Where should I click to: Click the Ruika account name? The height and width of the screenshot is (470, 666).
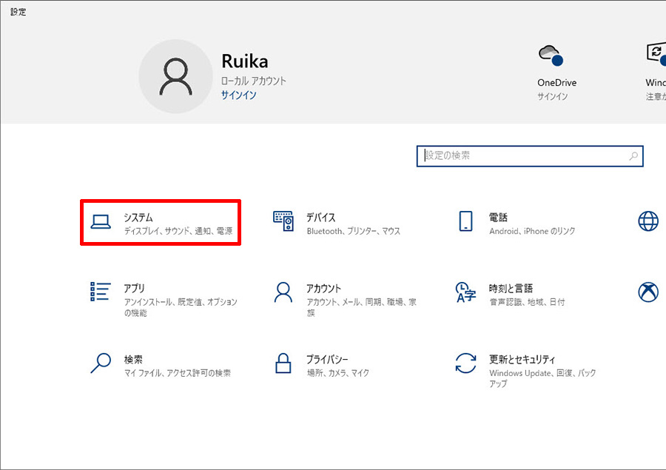[244, 61]
